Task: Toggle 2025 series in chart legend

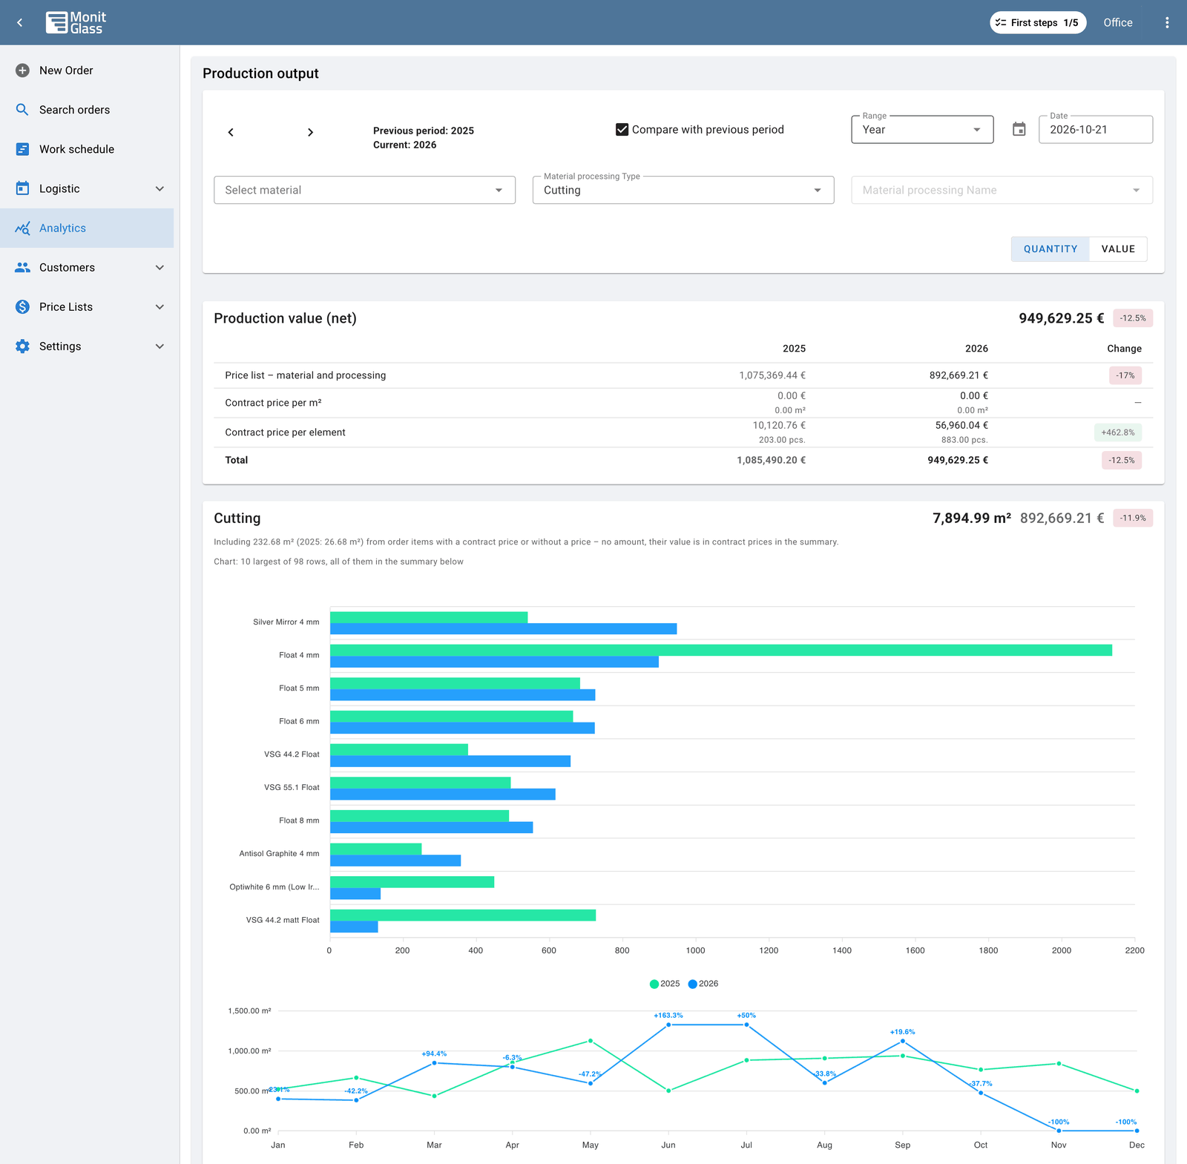Action: [665, 984]
